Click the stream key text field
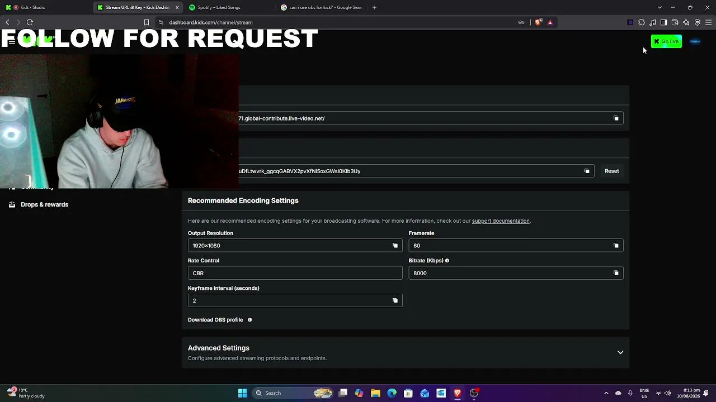 tap(416, 171)
